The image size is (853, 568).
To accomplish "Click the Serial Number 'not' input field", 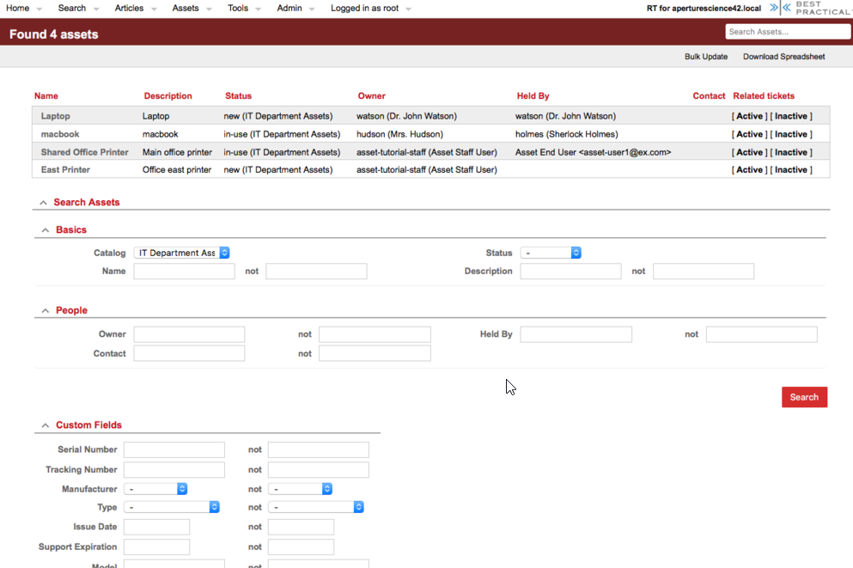I will [x=318, y=449].
